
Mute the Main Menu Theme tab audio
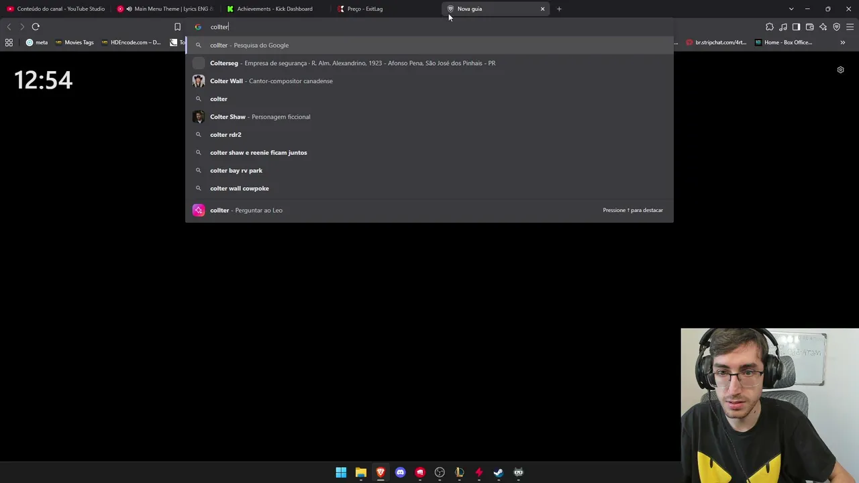pos(129,9)
